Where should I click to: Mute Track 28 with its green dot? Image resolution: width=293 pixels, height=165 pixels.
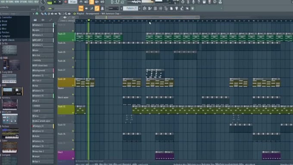click(73, 85)
